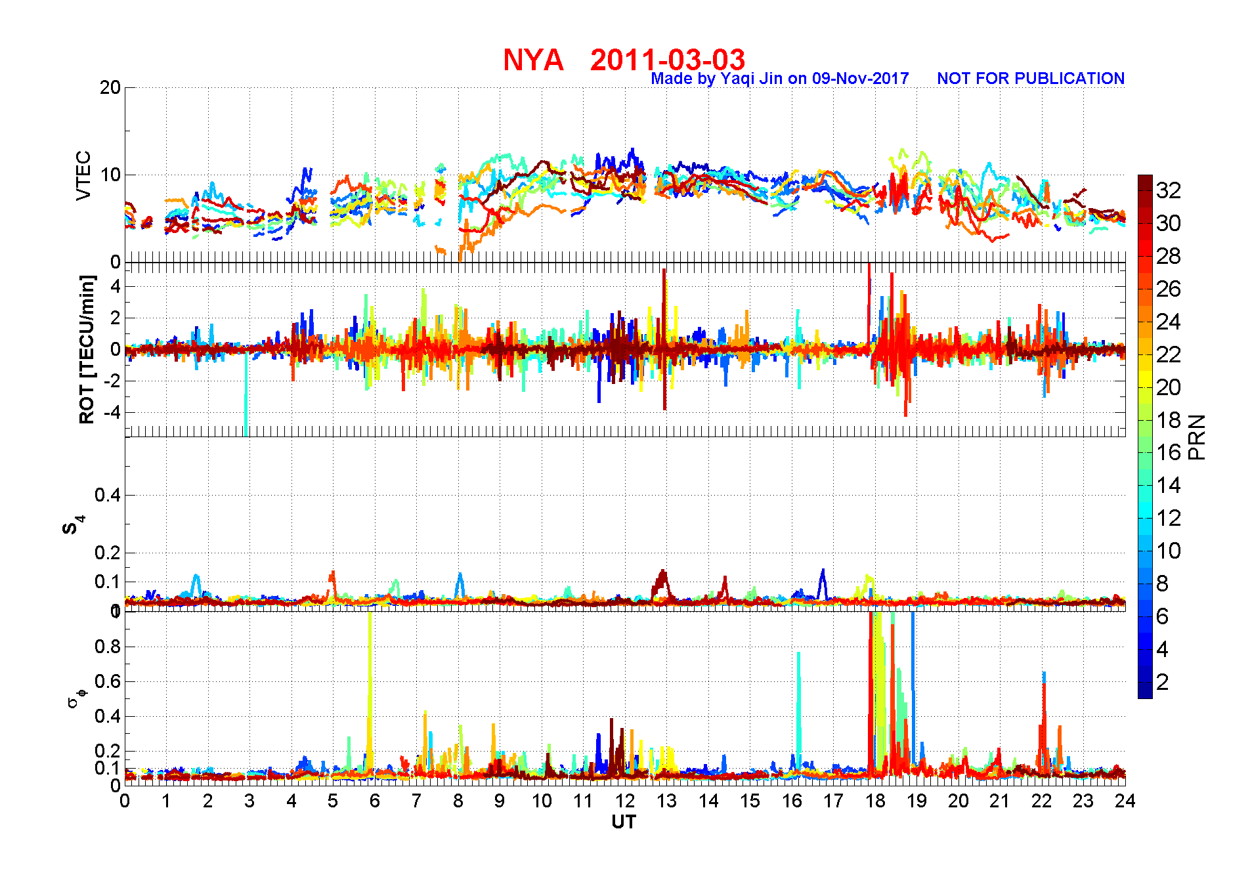Viewport: 1250px width, 873px height.
Task: Select the "10" label on the PRN colorbar
Action: pos(1169,551)
